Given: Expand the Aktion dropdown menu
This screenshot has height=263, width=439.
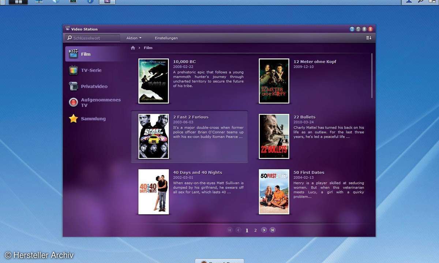Looking at the screenshot, I should [134, 38].
